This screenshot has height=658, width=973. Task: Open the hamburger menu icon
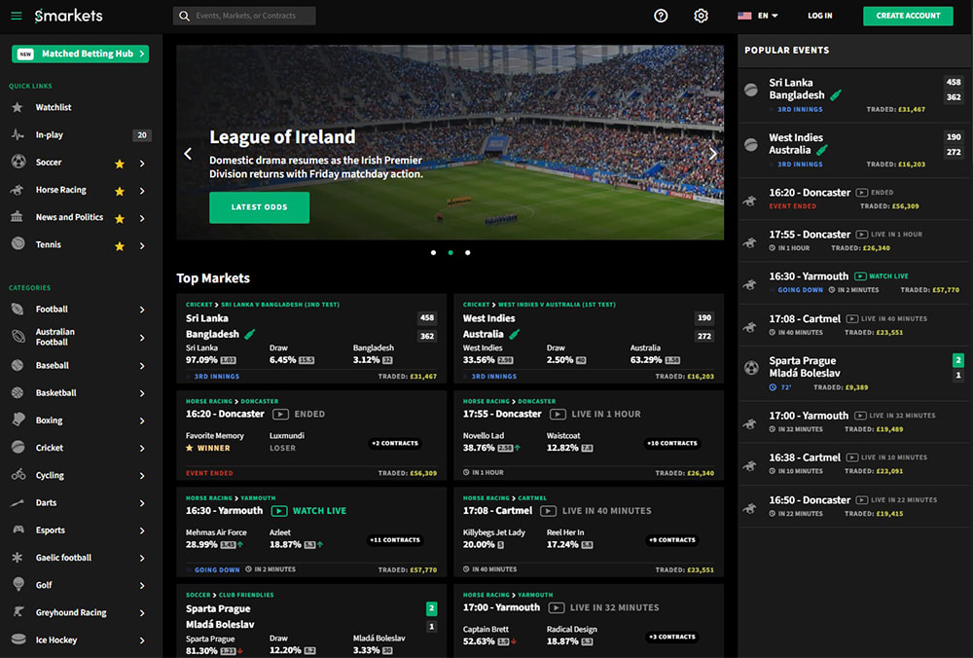click(17, 16)
